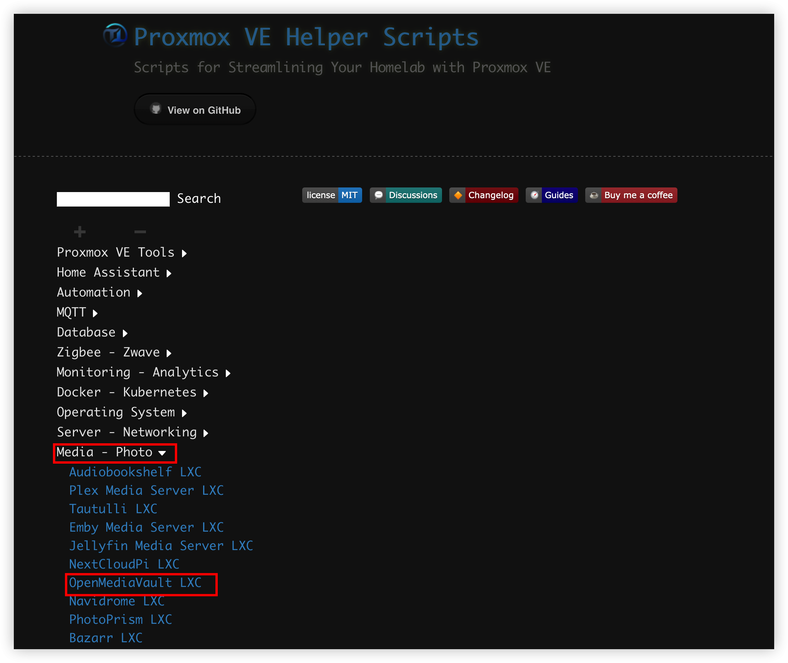Click the speech bubble icon on Discussions badge
The width and height of the screenshot is (788, 663).
click(379, 195)
